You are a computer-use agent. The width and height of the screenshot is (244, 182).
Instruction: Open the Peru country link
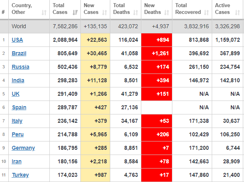pyautogui.click(x=18, y=135)
